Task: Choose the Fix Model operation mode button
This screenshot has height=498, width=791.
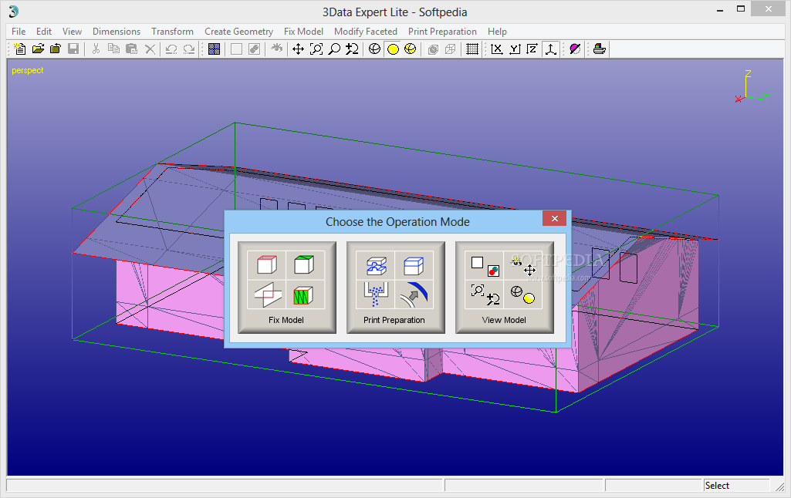Action: click(286, 288)
